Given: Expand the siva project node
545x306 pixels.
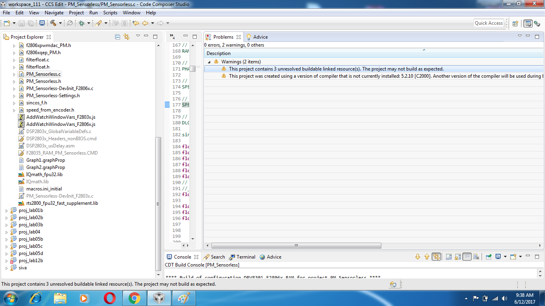Looking at the screenshot, I should tap(6, 268).
